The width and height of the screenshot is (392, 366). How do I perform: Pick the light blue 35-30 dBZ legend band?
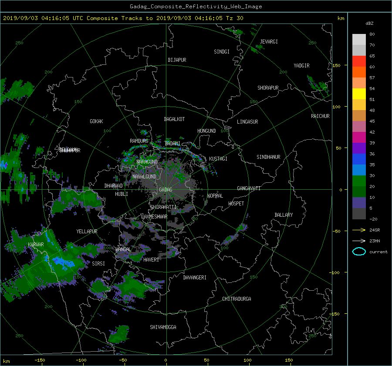359,170
